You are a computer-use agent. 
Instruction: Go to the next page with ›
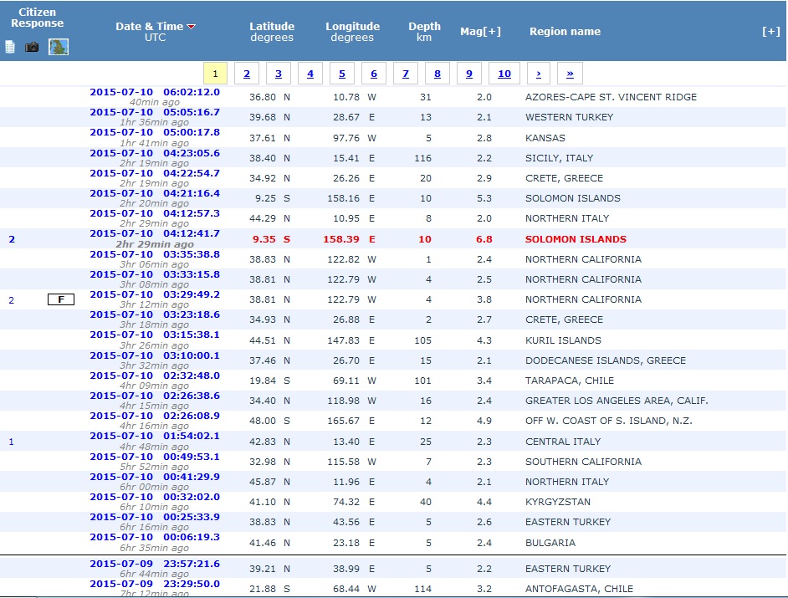(539, 74)
